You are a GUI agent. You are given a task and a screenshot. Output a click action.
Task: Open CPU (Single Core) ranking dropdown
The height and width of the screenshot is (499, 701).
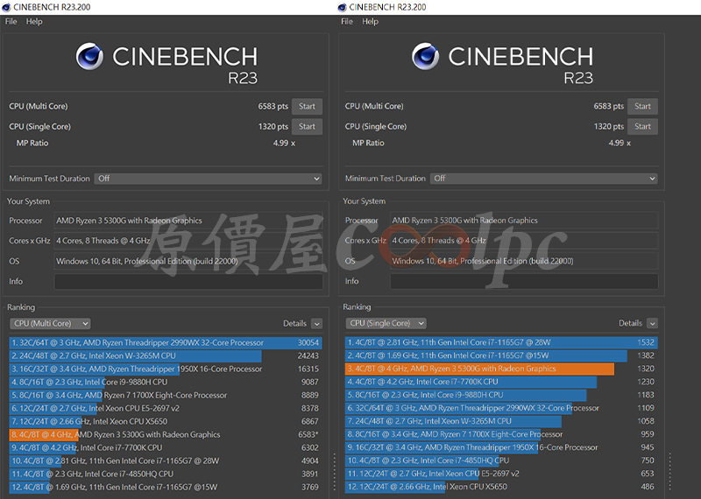pos(386,323)
